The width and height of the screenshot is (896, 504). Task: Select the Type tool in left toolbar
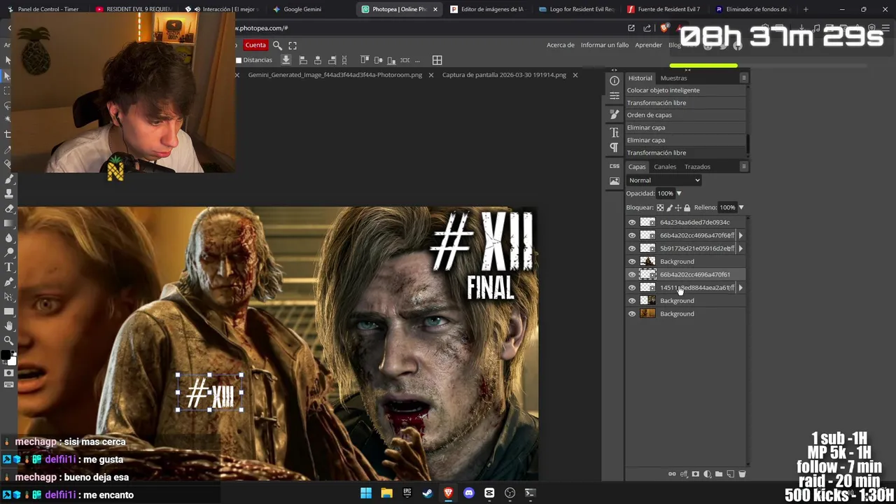click(8, 267)
